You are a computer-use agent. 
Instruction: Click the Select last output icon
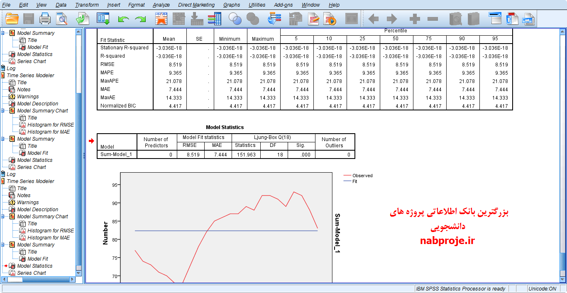coord(274,19)
